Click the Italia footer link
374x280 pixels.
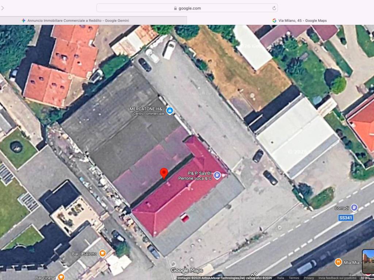coord(280,278)
